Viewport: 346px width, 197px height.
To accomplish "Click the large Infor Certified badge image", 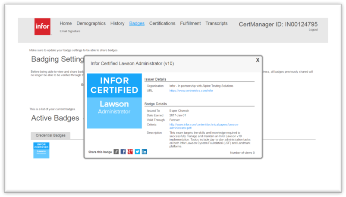I will [114, 101].
